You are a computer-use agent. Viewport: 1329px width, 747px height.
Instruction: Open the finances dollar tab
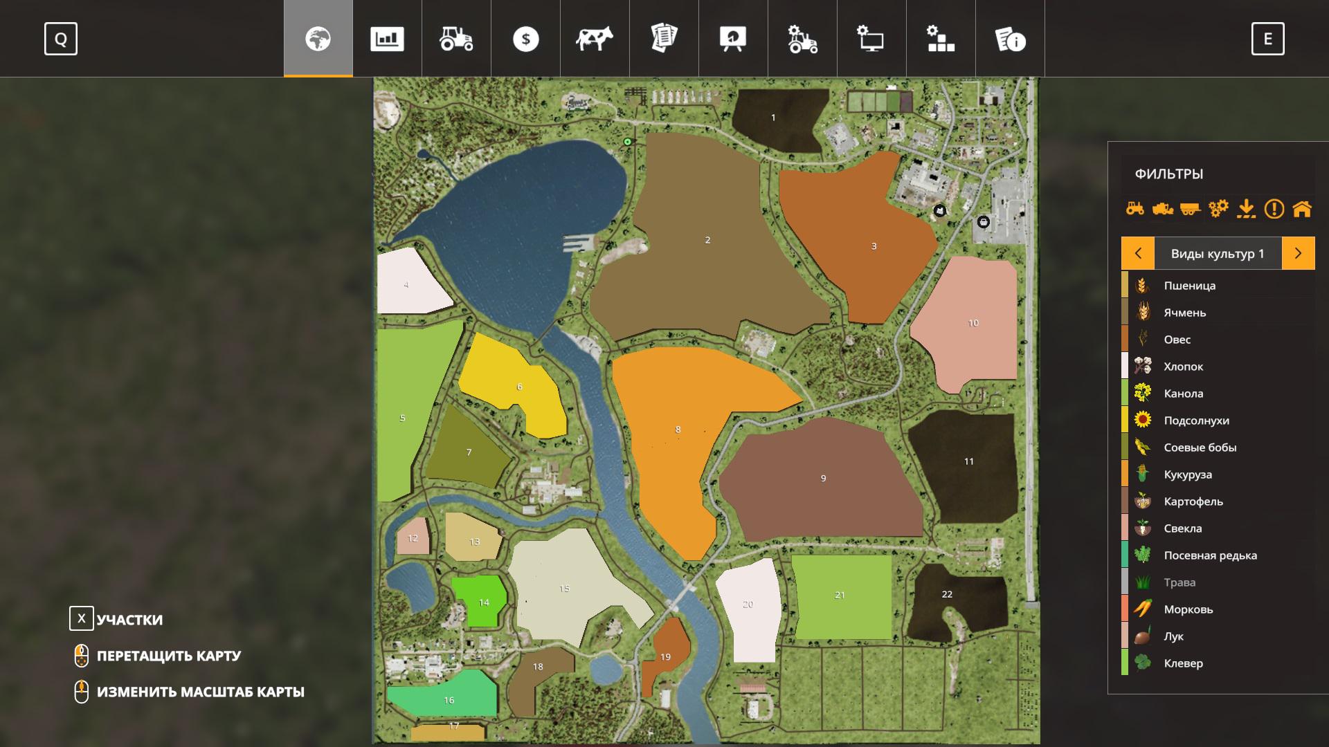click(x=525, y=39)
